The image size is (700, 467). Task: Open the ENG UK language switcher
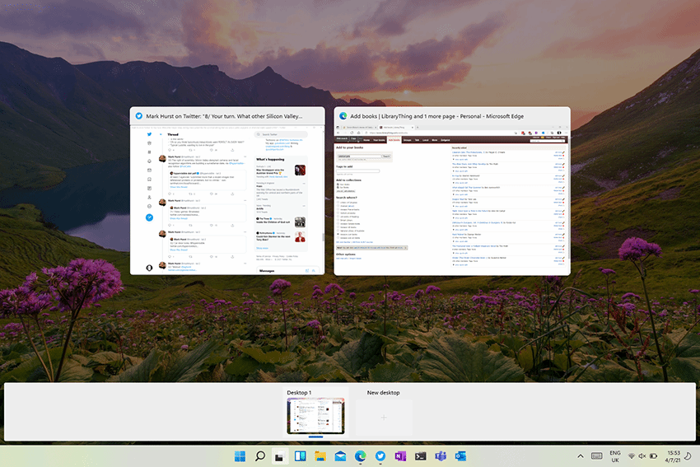[x=614, y=455]
